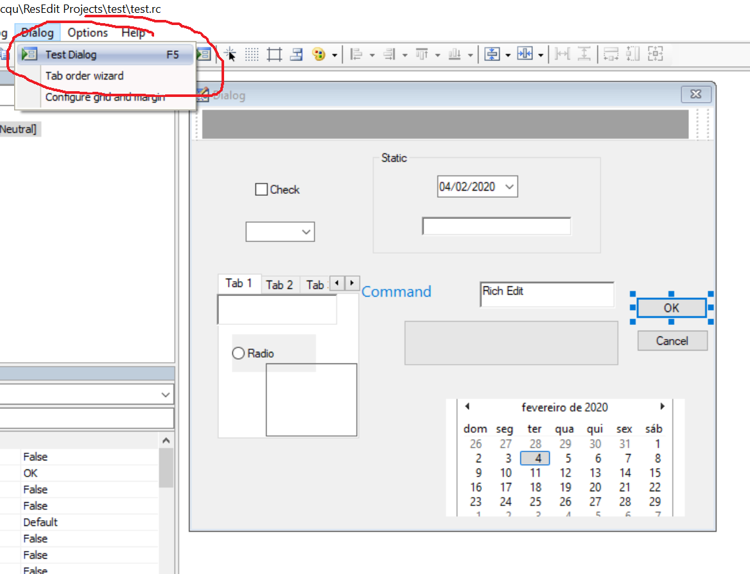The image size is (750, 574).
Task: Click the center vertically toolbar icon
Action: [492, 55]
